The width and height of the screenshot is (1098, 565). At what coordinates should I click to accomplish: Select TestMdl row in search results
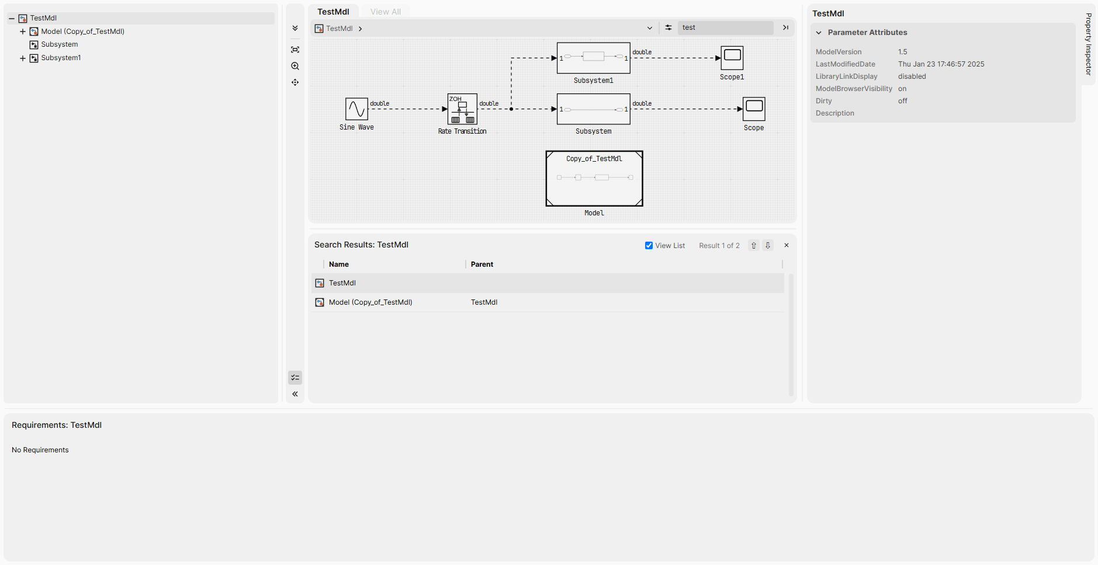pyautogui.click(x=548, y=283)
